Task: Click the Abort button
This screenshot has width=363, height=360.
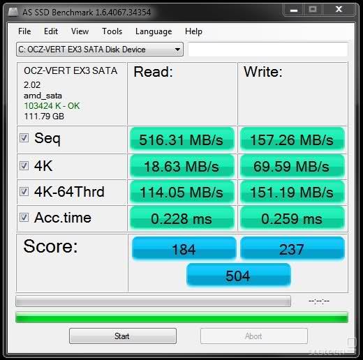Action: (254, 336)
